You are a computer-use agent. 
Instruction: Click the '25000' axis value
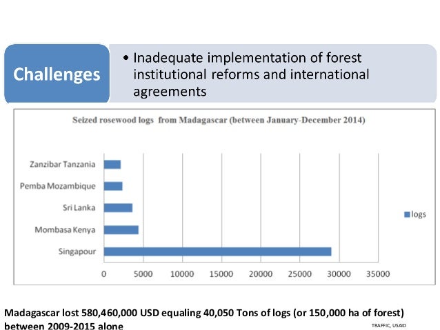click(x=300, y=274)
